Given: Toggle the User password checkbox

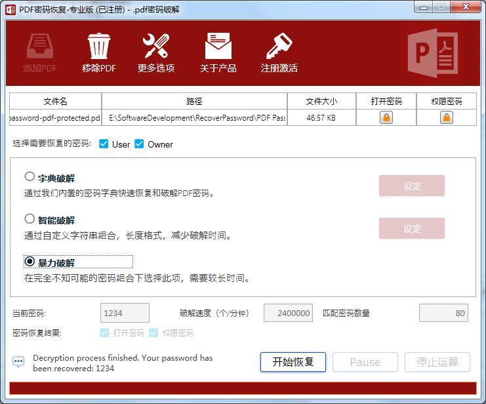Looking at the screenshot, I should (104, 144).
